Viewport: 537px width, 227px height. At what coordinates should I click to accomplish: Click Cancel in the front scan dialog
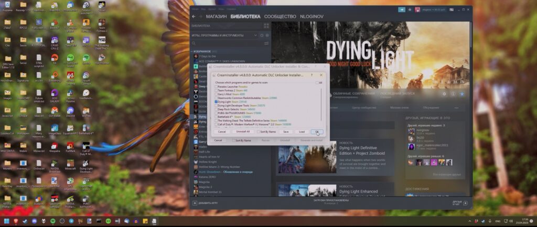(222, 132)
